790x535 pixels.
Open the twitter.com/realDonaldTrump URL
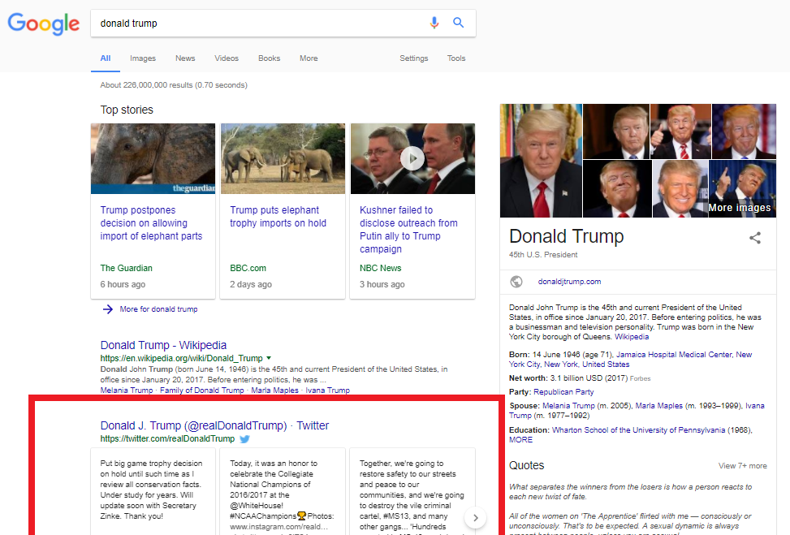coord(167,438)
